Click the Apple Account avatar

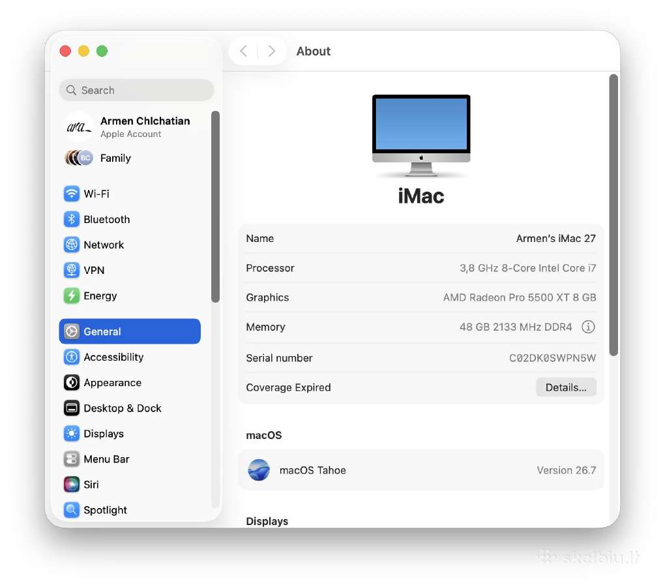tap(79, 127)
